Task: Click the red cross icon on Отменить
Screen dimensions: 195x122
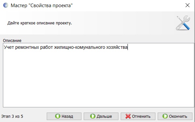Action: (x=128, y=116)
